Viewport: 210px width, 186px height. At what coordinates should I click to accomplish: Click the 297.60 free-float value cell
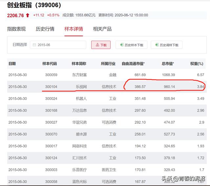140,111
